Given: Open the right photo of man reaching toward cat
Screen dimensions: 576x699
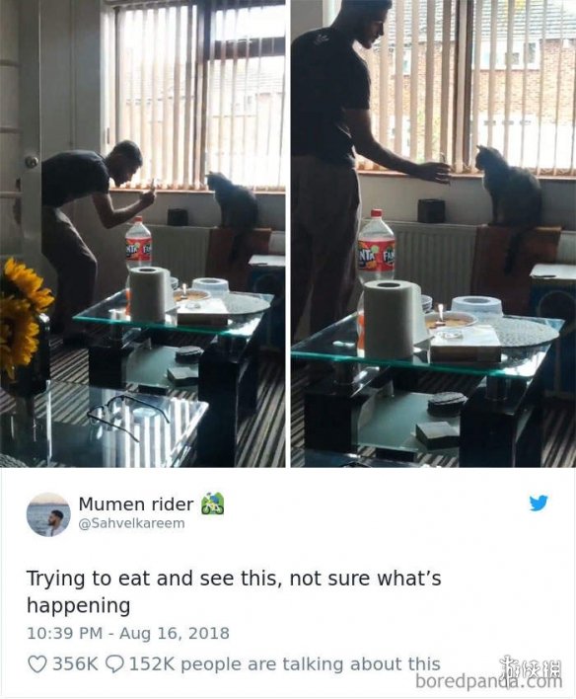Looking at the screenshot, I should point(433,234).
